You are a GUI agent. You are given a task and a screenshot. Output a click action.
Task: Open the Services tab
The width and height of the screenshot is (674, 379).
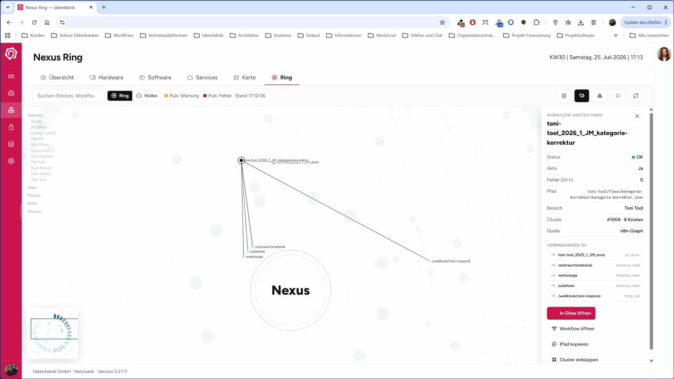coord(202,77)
